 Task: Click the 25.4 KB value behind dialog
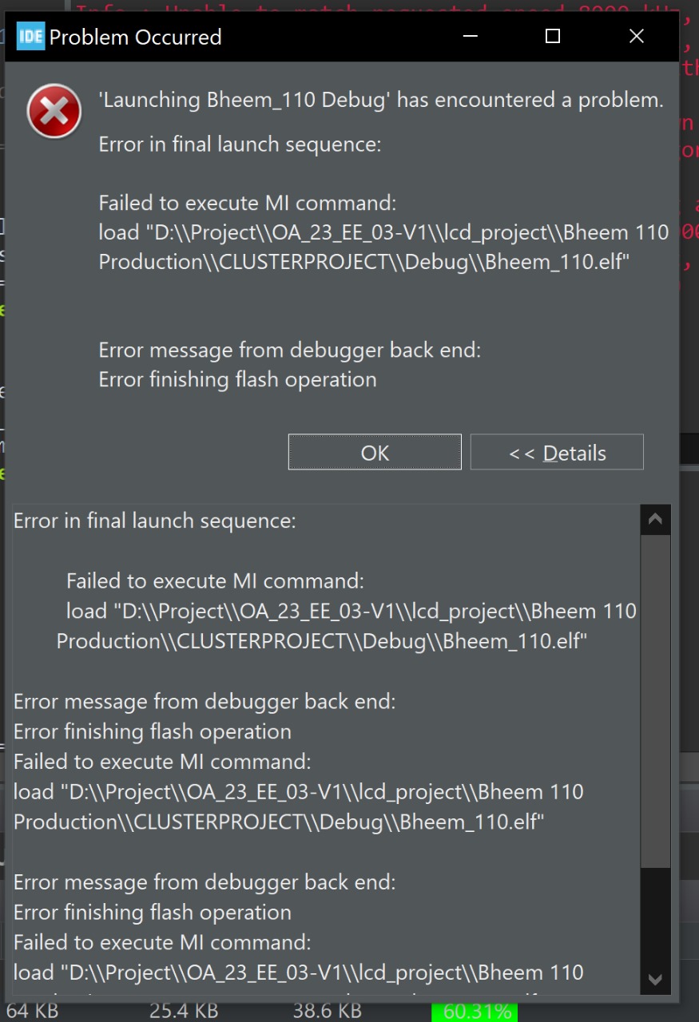(x=184, y=1011)
